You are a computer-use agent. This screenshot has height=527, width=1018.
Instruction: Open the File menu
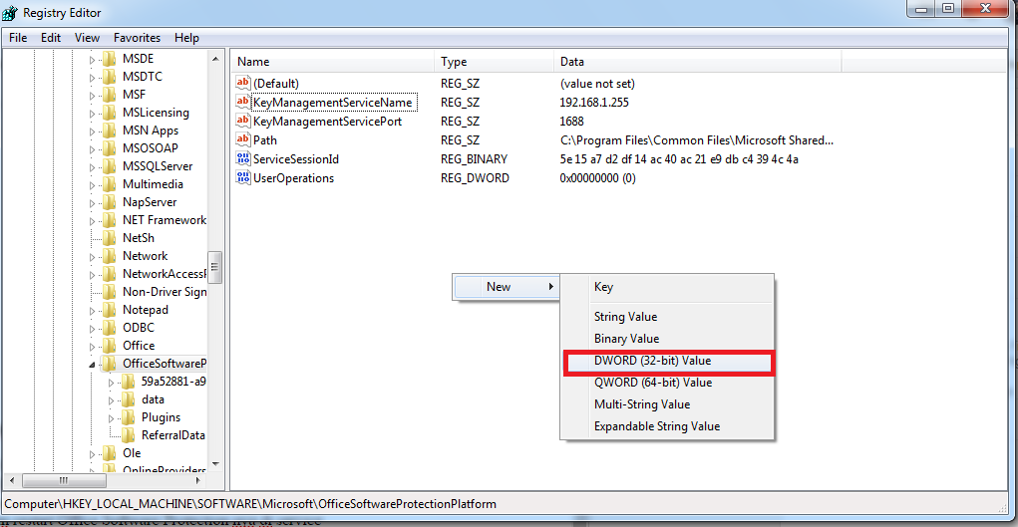[x=18, y=38]
